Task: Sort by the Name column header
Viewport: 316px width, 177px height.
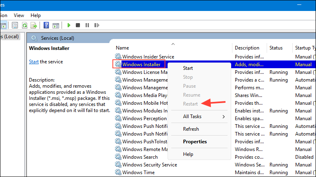Action: pyautogui.click(x=122, y=48)
